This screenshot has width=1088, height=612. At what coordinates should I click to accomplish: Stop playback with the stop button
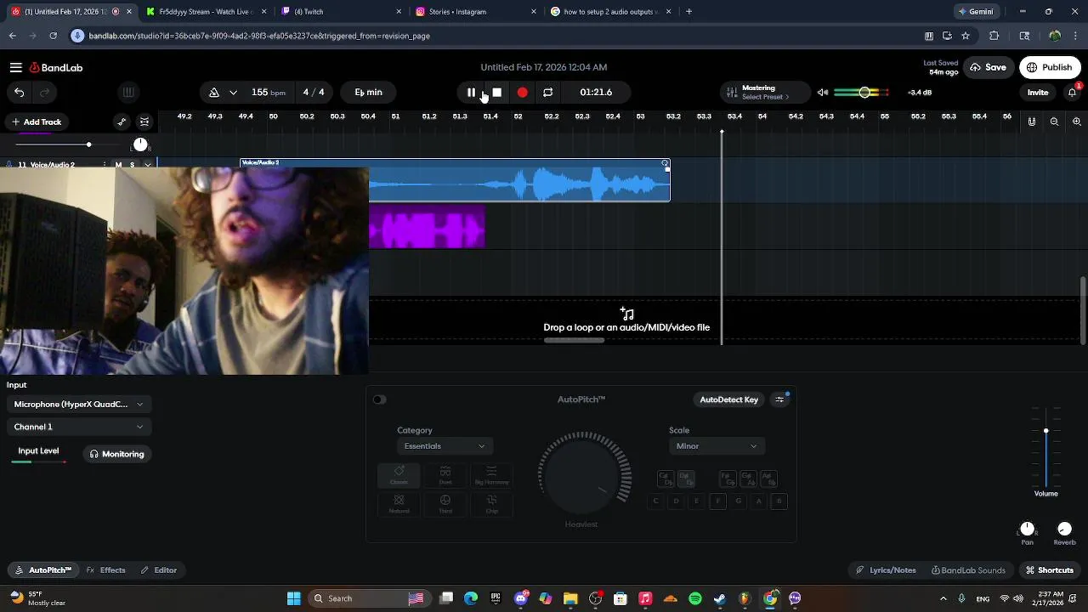tap(497, 93)
